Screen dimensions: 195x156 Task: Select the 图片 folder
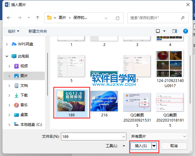tap(21, 76)
